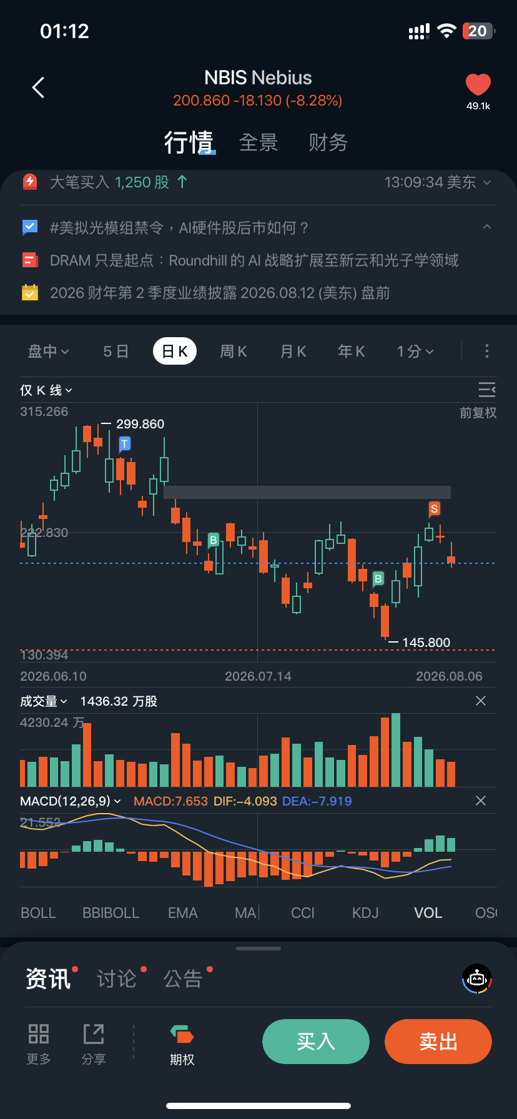Screen dimensions: 517x1119
Task: Open the DRAM 只是起点 news headline
Action: click(x=254, y=260)
